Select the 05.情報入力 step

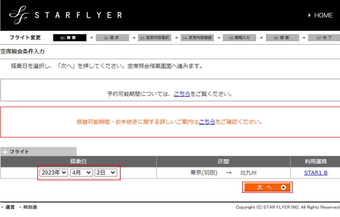(239, 38)
